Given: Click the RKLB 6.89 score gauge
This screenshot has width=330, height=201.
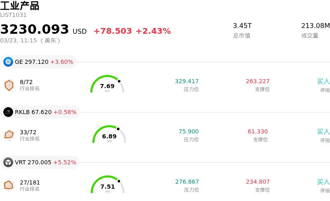Looking at the screenshot, I should pos(109,135).
